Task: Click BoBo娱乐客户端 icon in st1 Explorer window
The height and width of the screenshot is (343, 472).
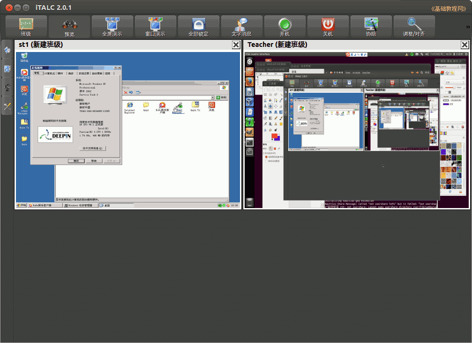Action: (162, 107)
